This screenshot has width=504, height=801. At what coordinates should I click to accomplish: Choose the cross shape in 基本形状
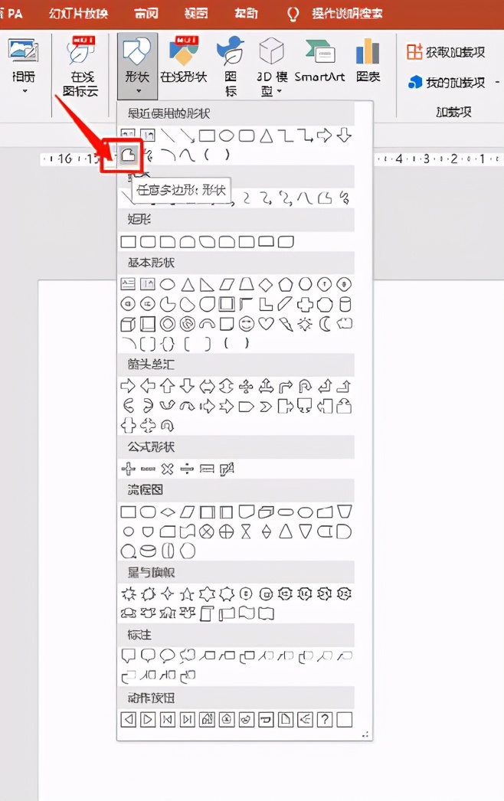point(305,305)
